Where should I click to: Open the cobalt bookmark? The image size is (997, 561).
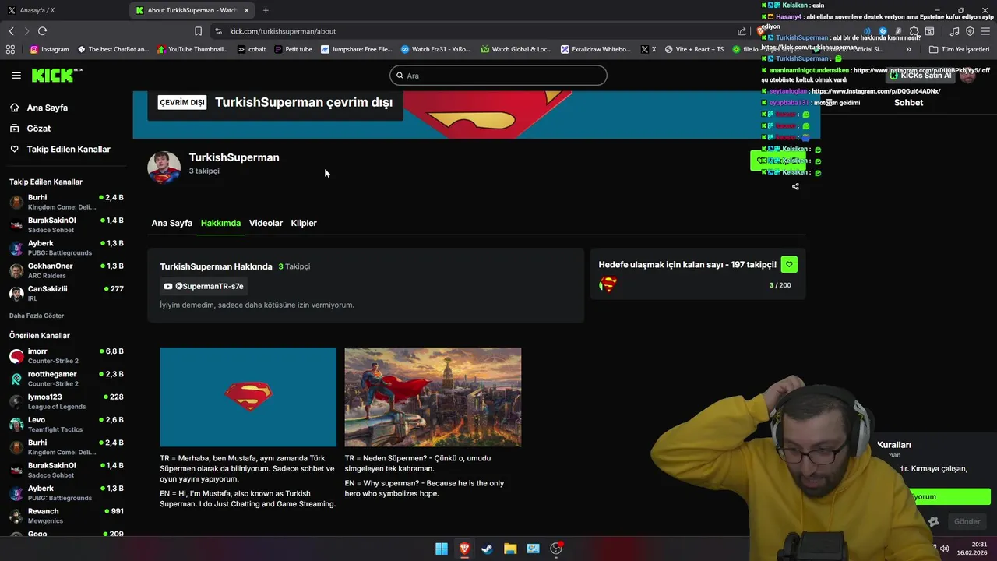point(252,49)
